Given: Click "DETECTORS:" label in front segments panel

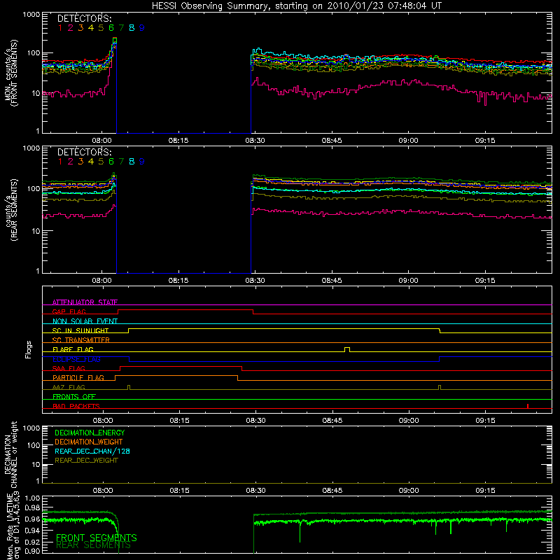Looking at the screenshot, I should tap(84, 19).
